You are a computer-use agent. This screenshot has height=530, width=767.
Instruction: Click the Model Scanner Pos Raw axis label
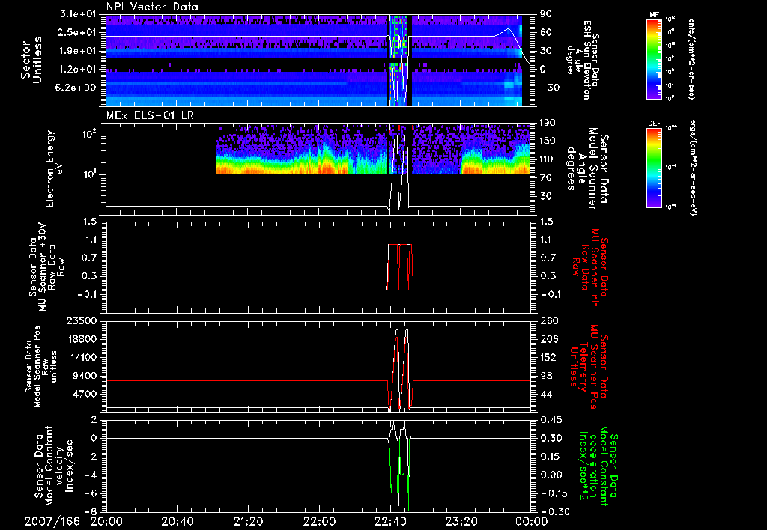(x=40, y=366)
